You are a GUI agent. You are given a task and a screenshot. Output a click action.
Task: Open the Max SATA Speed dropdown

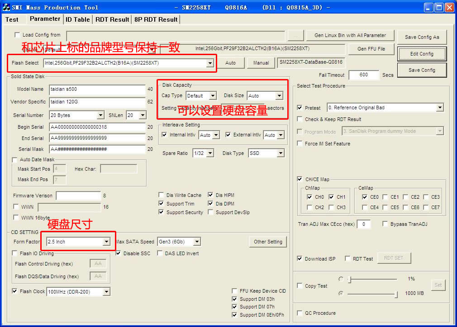pyautogui.click(x=197, y=242)
